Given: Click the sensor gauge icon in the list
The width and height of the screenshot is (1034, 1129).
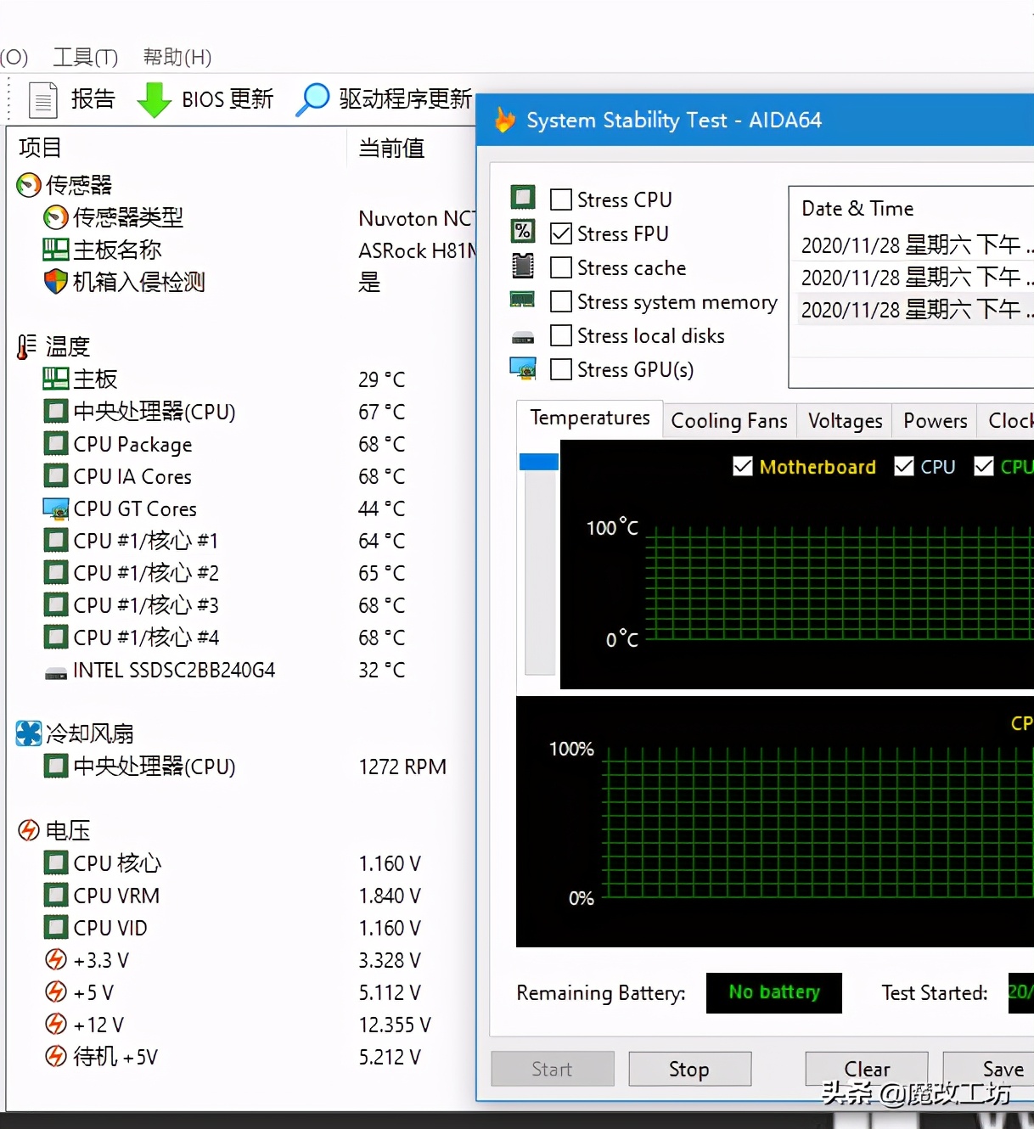Looking at the screenshot, I should (29, 185).
